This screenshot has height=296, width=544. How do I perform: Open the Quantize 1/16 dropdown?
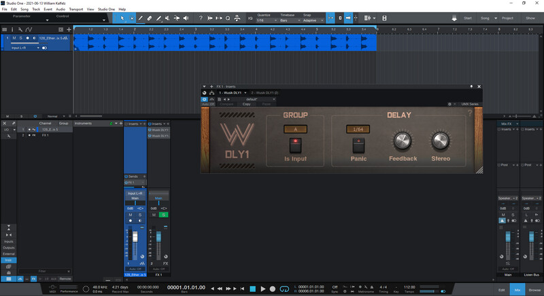pos(267,20)
